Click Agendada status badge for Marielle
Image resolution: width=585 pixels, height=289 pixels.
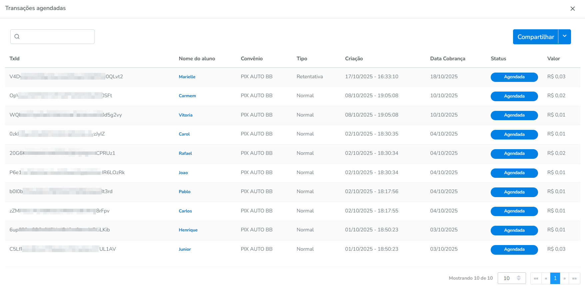click(514, 77)
